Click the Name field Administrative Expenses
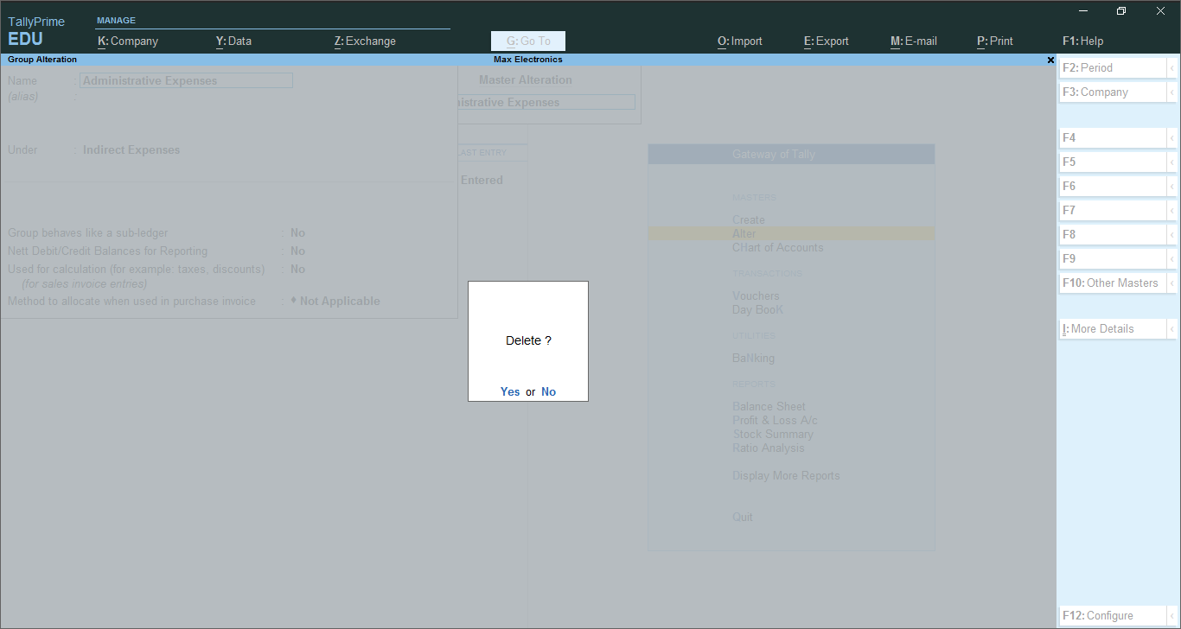The image size is (1181, 629). [x=186, y=80]
